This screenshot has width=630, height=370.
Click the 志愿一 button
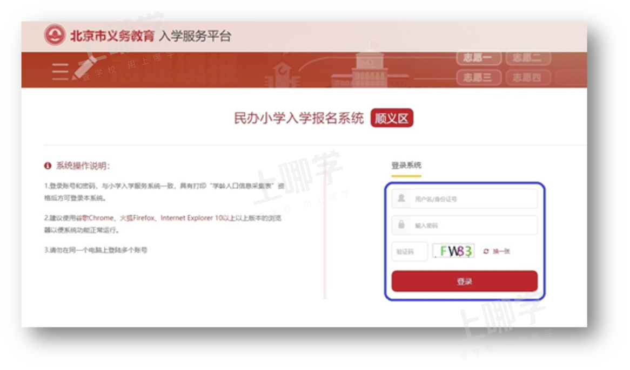478,58
